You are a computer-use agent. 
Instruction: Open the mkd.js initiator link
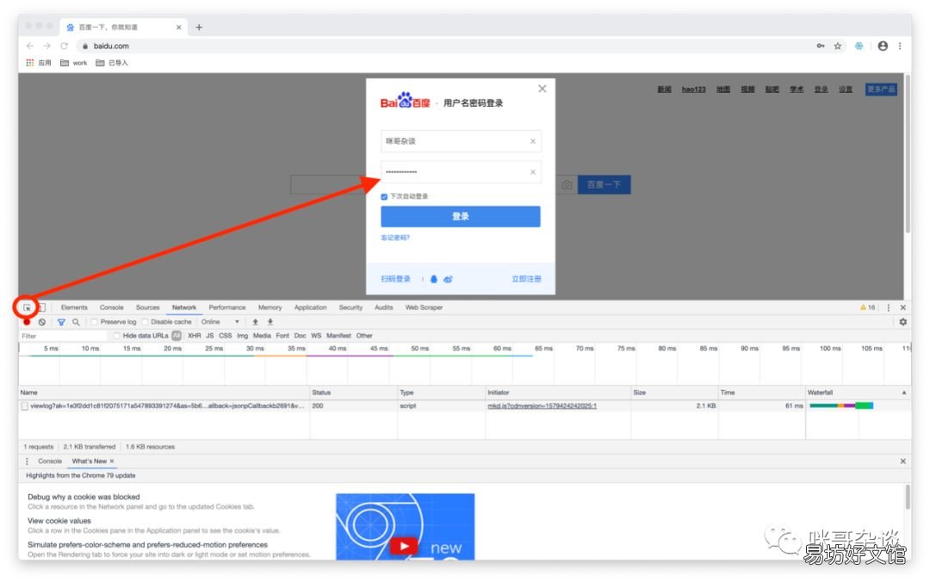tap(542, 406)
